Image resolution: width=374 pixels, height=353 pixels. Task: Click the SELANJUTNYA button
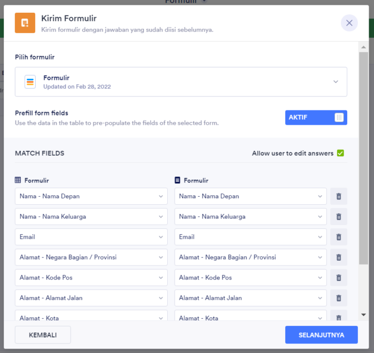tap(321, 335)
